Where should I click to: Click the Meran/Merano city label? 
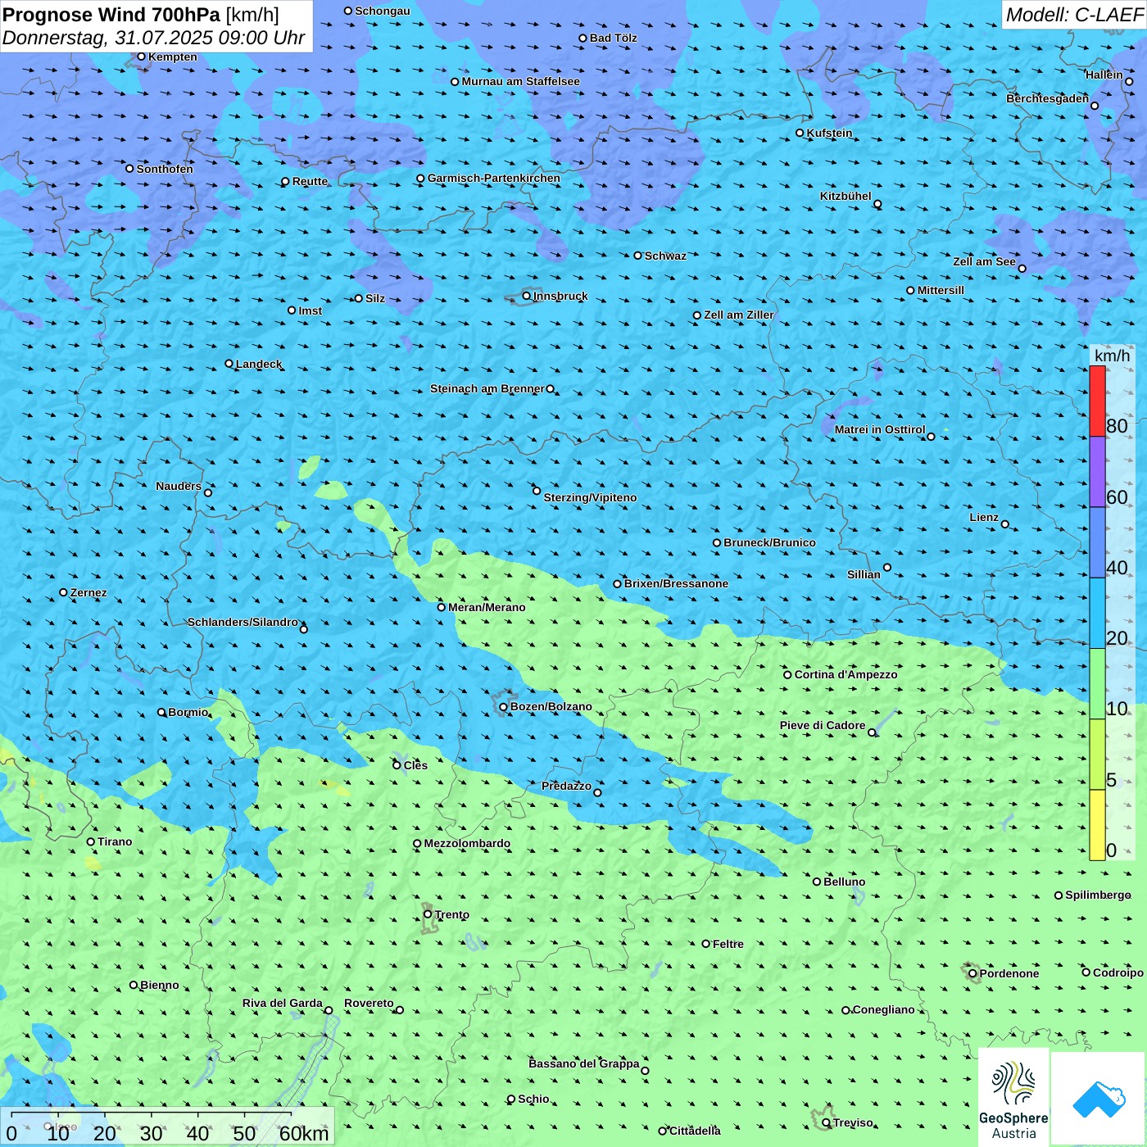(487, 607)
